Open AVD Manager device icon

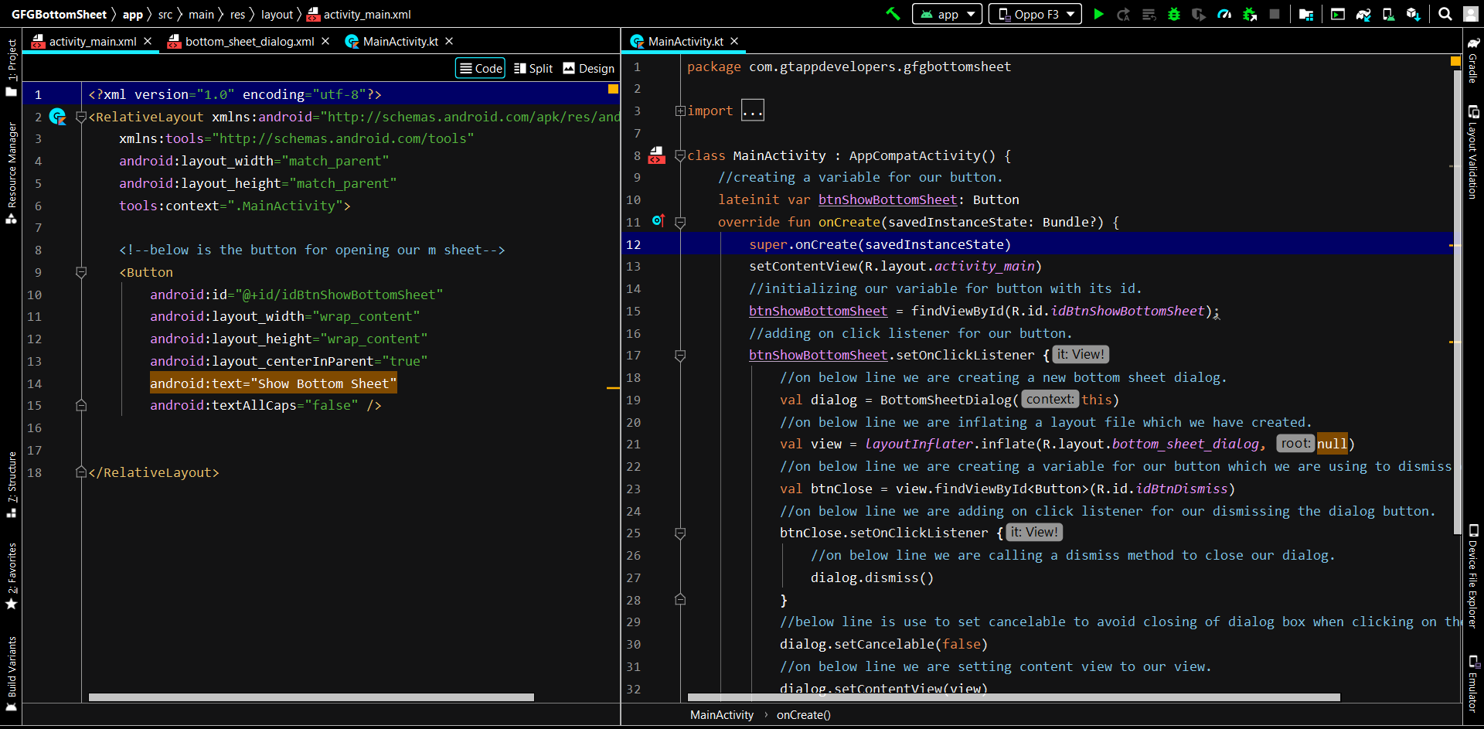coord(1388,14)
